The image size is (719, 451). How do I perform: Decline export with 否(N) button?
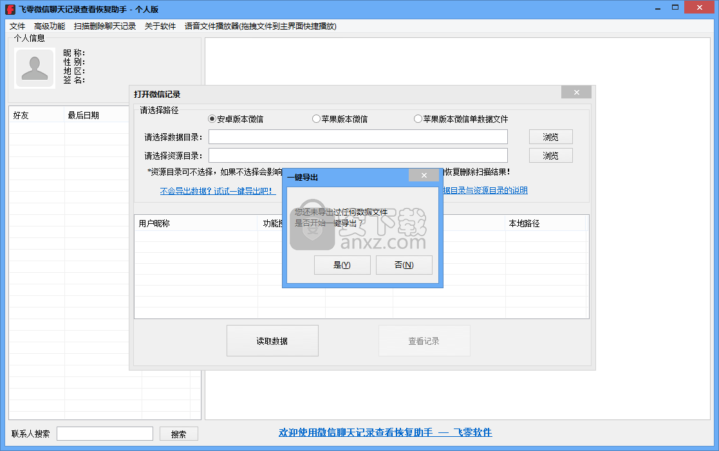[404, 265]
